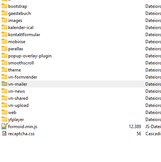The image size is (161, 162).
Task: Click the images folder icon
Action: click(4, 20)
